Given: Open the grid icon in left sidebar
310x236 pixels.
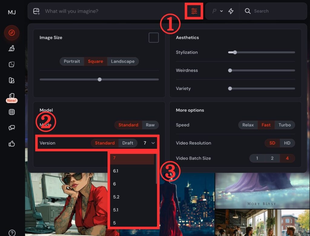Looking at the screenshot, I should (x=12, y=112).
